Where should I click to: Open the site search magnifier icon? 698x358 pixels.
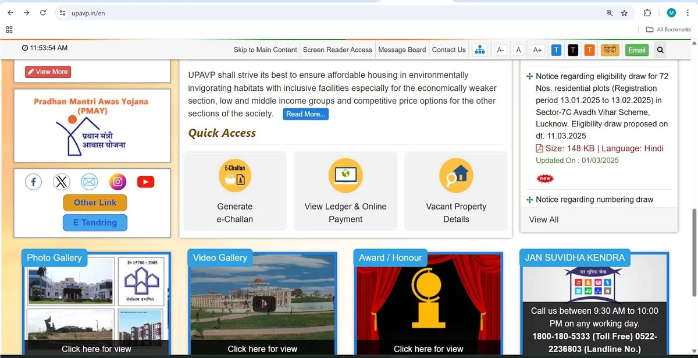click(x=660, y=50)
